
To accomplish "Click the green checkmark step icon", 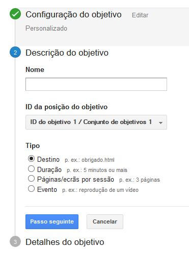I will point(15,14).
